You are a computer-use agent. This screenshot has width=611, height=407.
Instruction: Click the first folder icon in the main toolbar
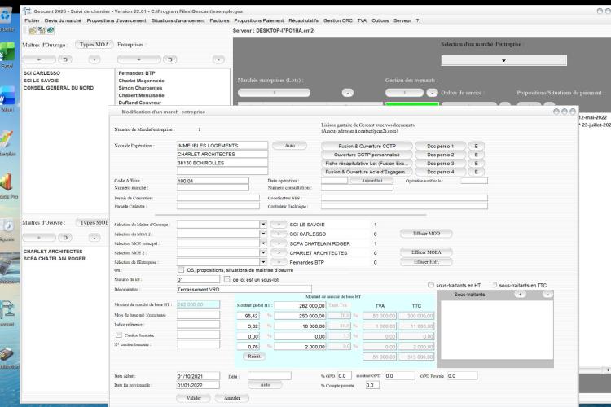(33, 30)
